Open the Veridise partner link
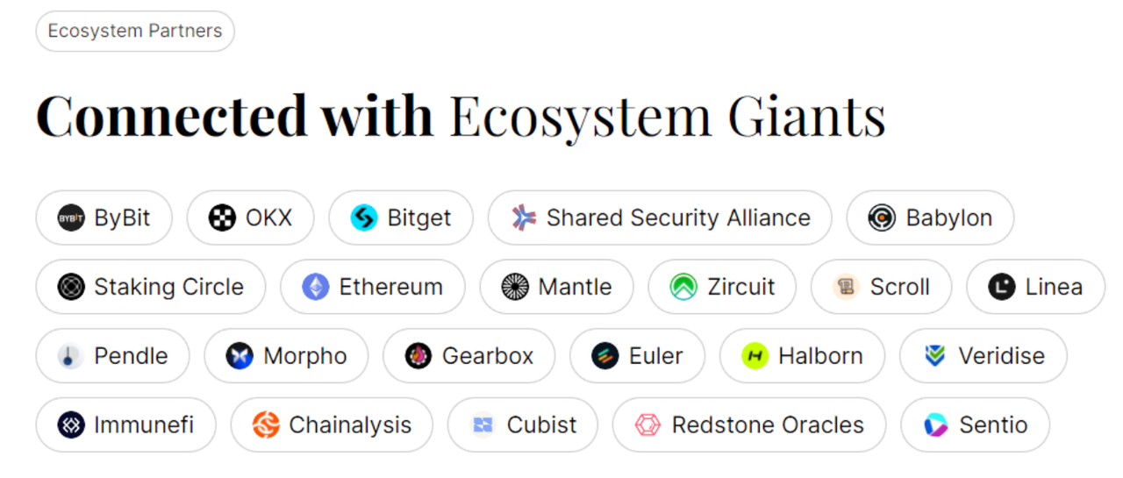The width and height of the screenshot is (1123, 478). [984, 356]
